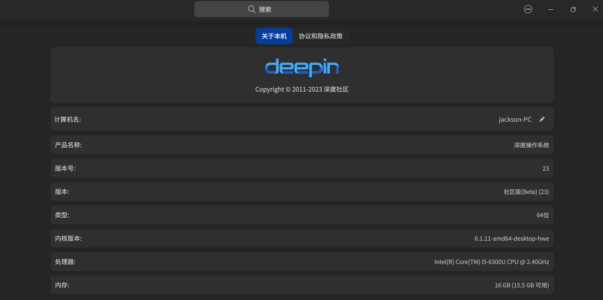Edit the computer name with the pencil icon
603x300 pixels.
point(542,119)
